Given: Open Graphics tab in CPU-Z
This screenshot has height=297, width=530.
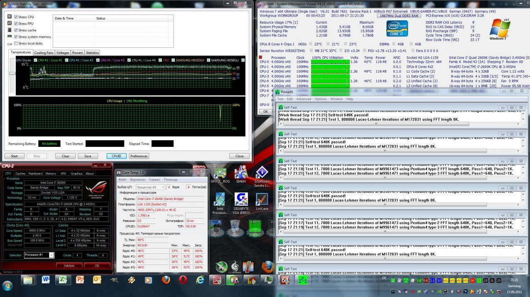Looking at the screenshot, I should coord(77,173).
